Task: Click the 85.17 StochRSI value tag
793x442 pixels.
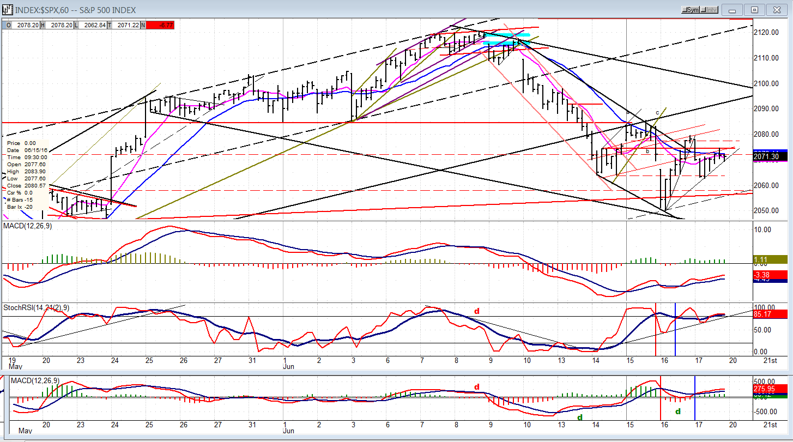Action: point(770,314)
